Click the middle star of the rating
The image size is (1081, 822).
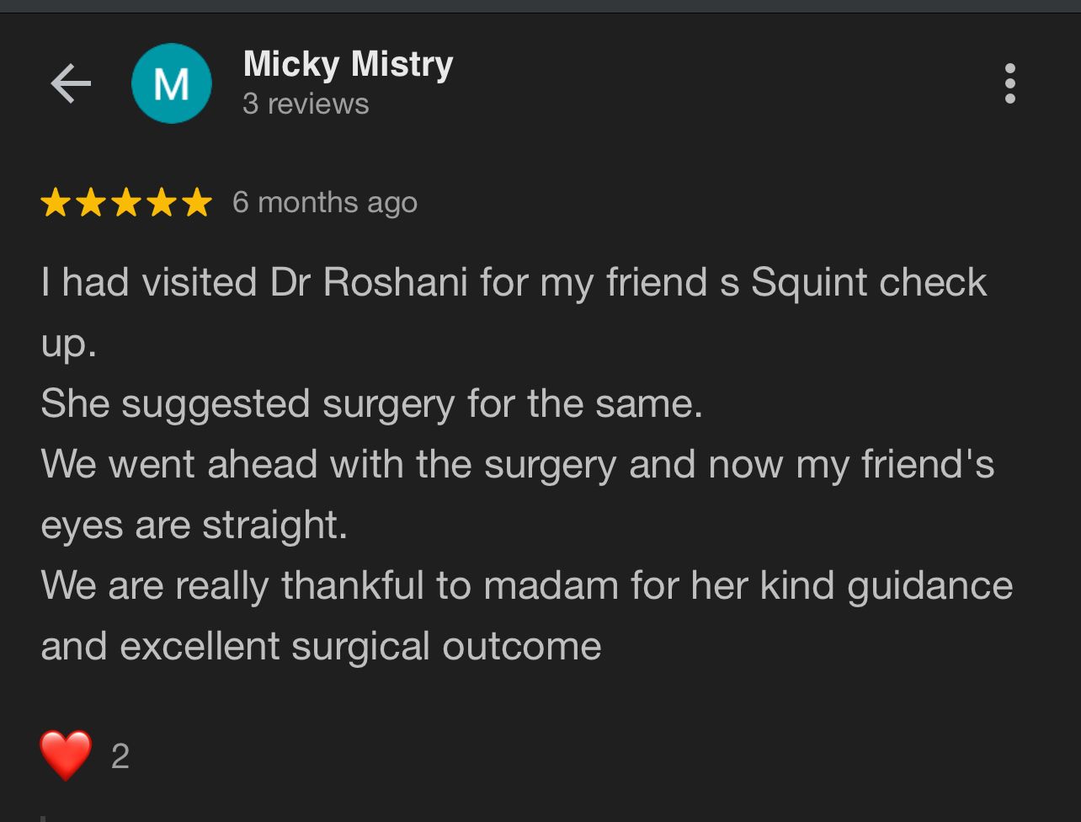coord(126,202)
